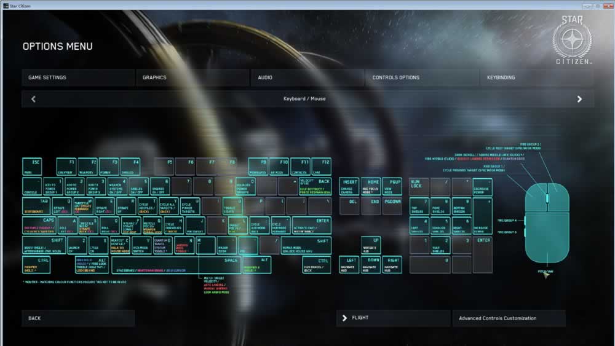
Task: Click the NUM LOCK key tile
Action: (419, 186)
